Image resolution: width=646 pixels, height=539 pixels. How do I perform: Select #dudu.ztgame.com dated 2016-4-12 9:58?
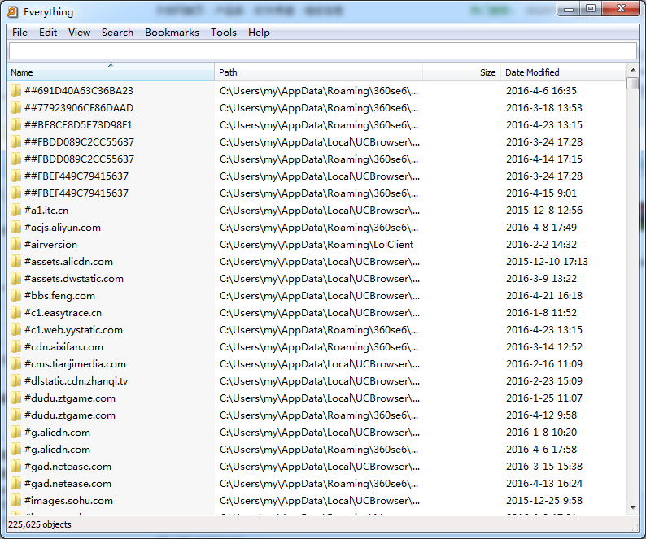(x=70, y=415)
